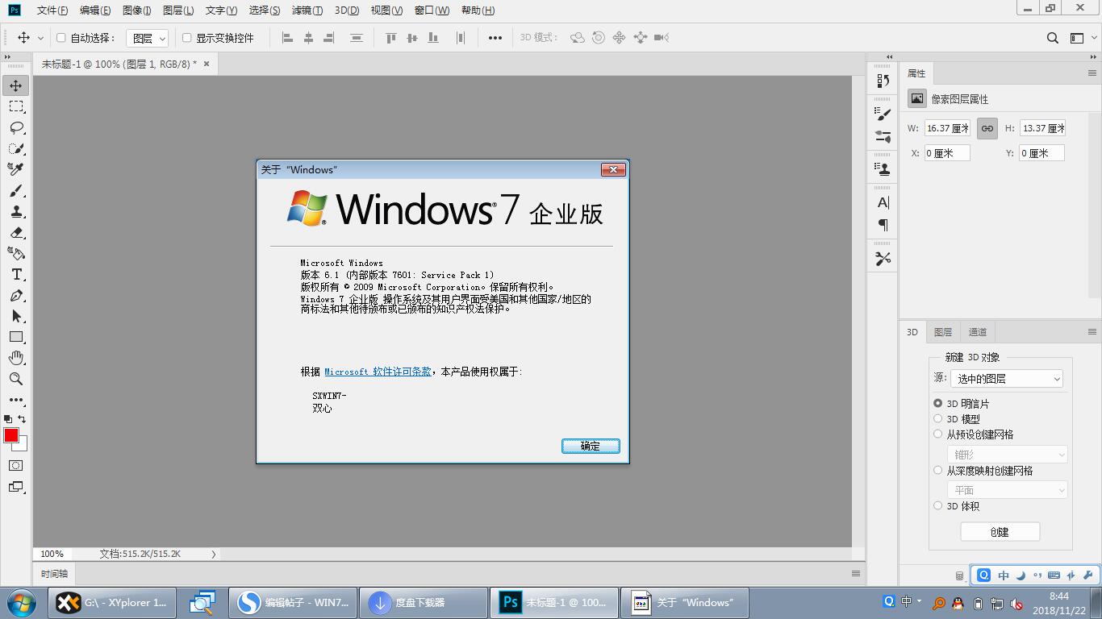Click the 确定 button in About dialog

tap(591, 446)
